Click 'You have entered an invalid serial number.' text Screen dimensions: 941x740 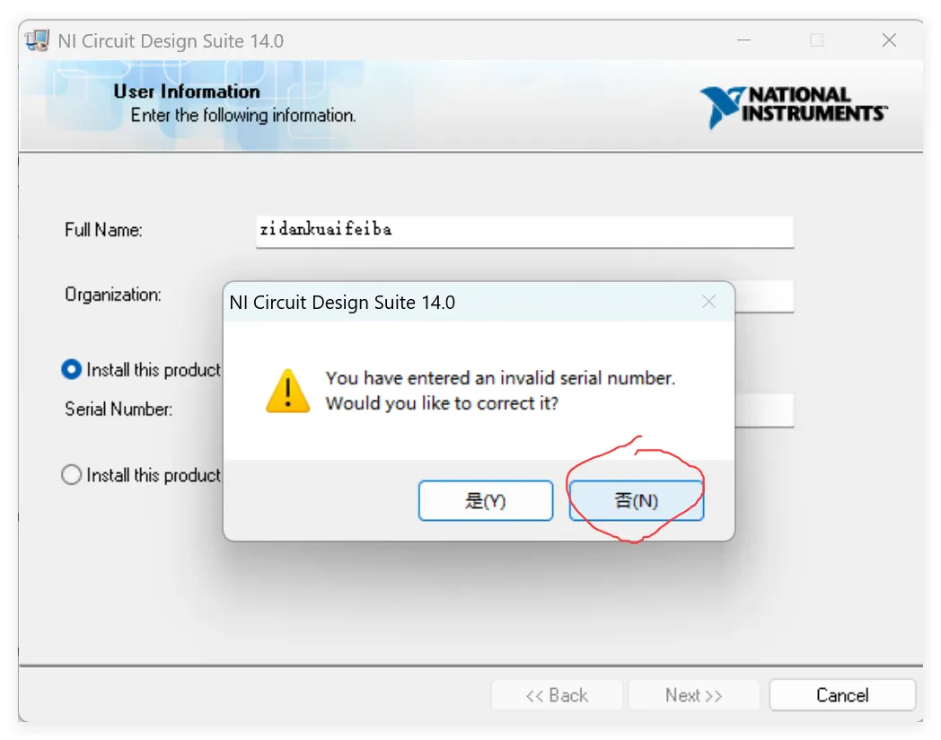click(500, 378)
